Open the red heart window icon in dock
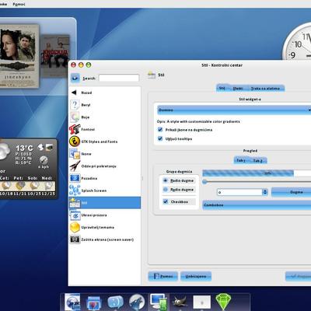 point(93,302)
